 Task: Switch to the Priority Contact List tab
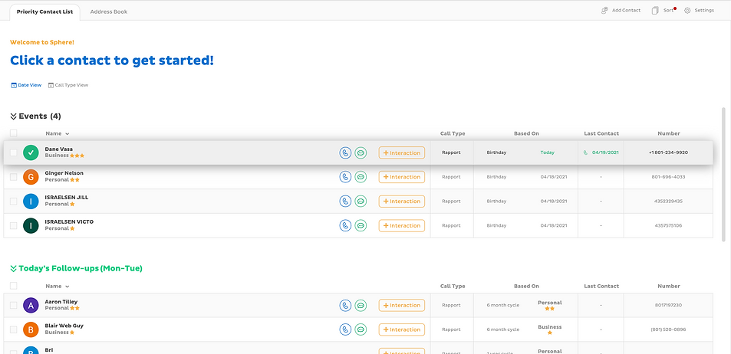tap(44, 11)
